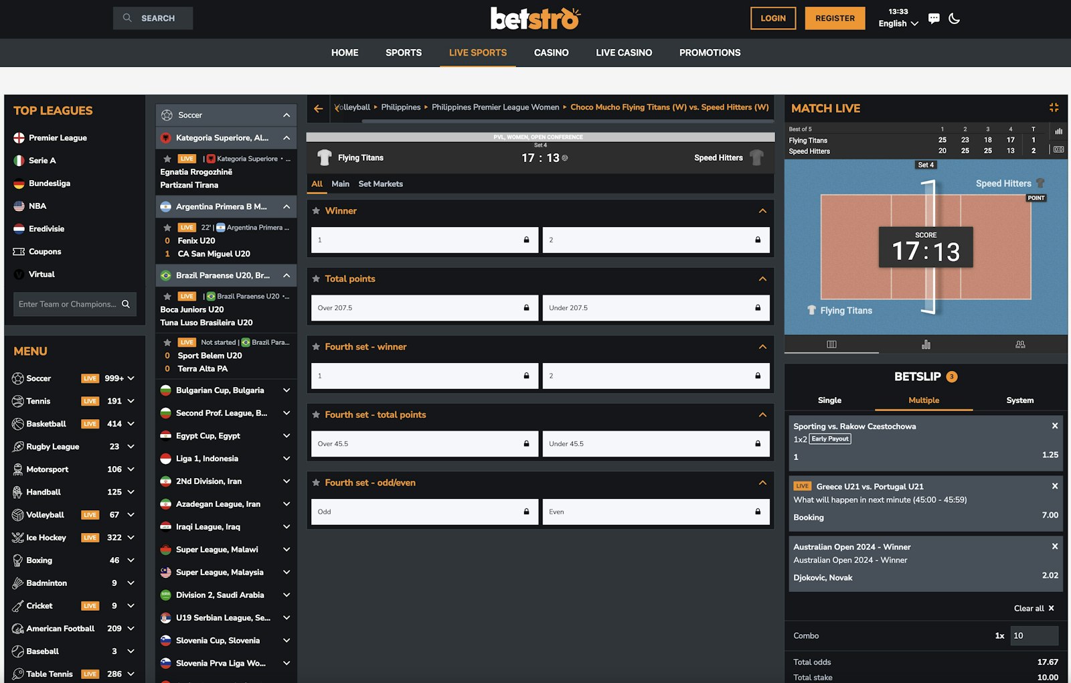The image size is (1071, 683).
Task: Remove Sporting vs. Rakow Czestochowa bet
Action: pyautogui.click(x=1054, y=426)
